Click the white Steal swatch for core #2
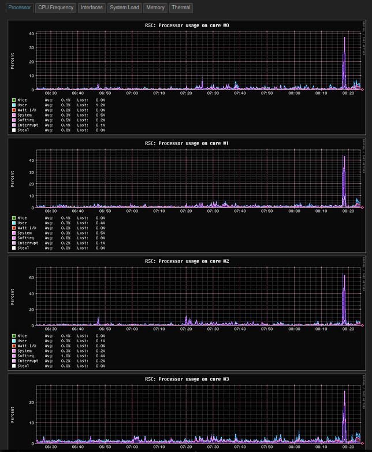372x452 pixels. click(14, 366)
